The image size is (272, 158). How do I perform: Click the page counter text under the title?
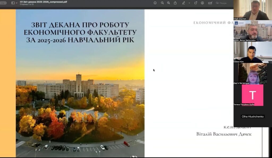point(27,4)
